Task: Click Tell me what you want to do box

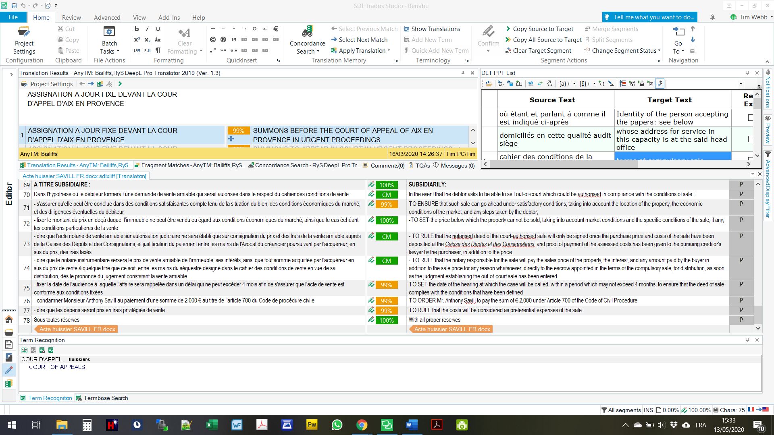Action: point(649,17)
